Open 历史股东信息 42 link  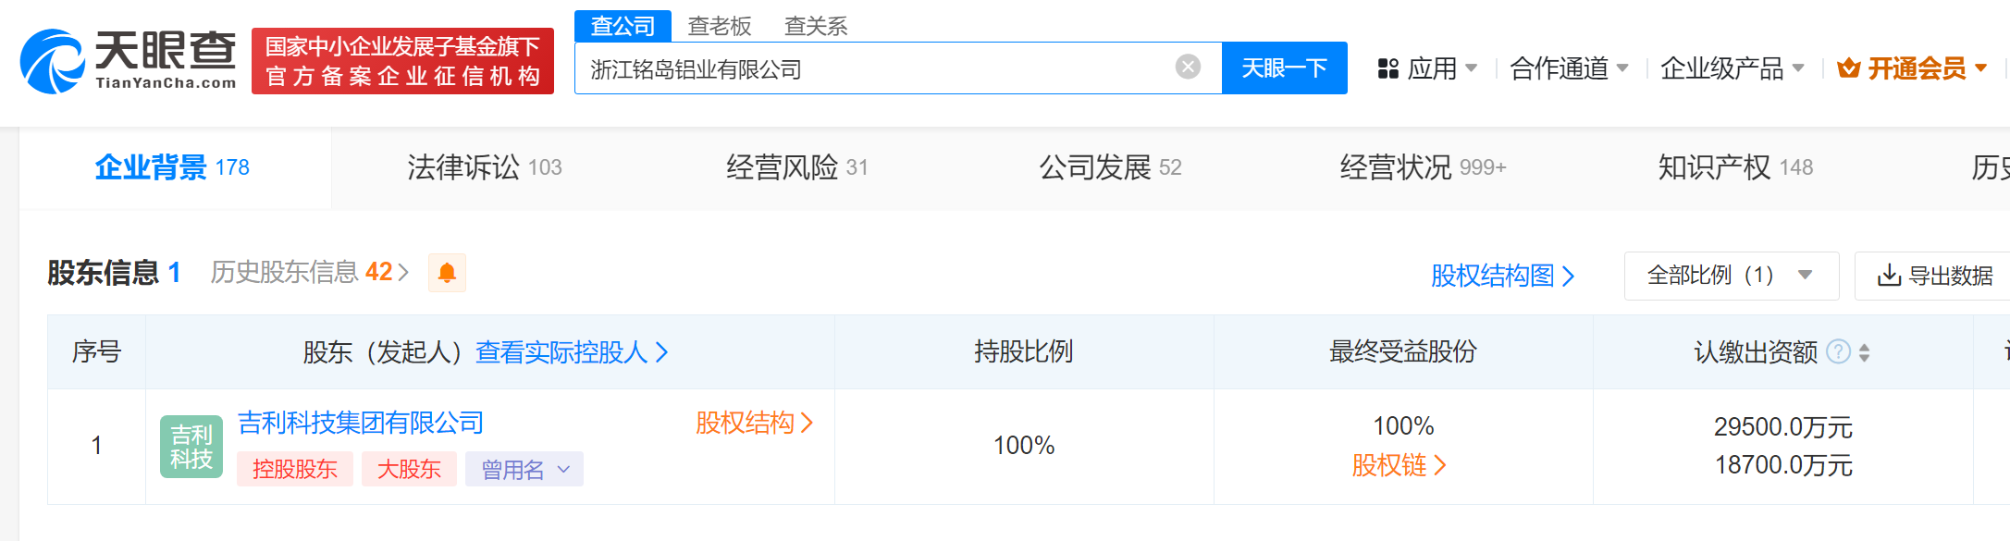[309, 272]
